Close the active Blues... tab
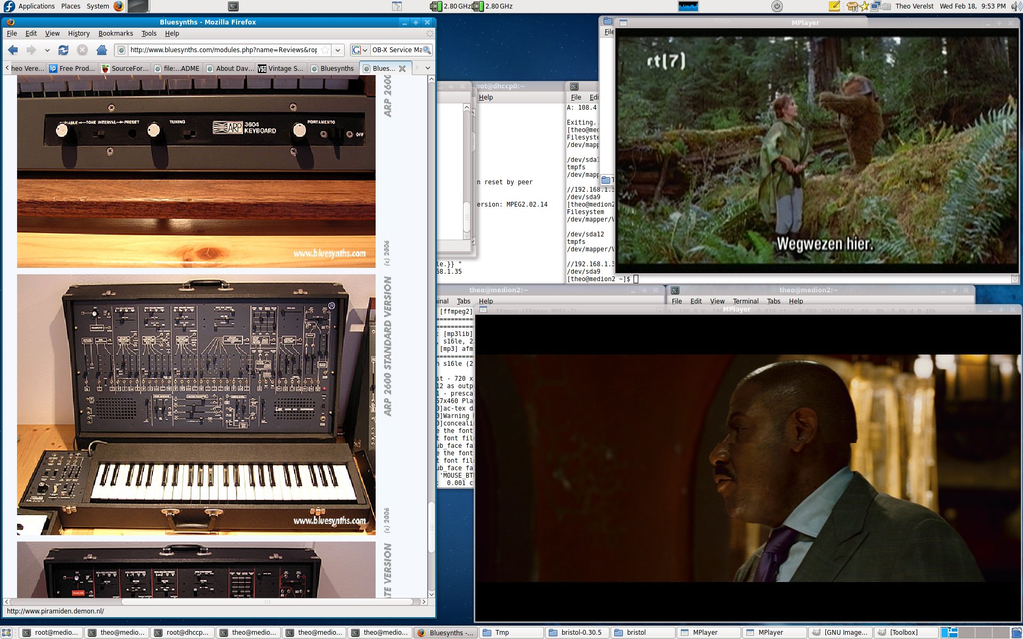Viewport: 1023px width, 639px height. (x=402, y=68)
